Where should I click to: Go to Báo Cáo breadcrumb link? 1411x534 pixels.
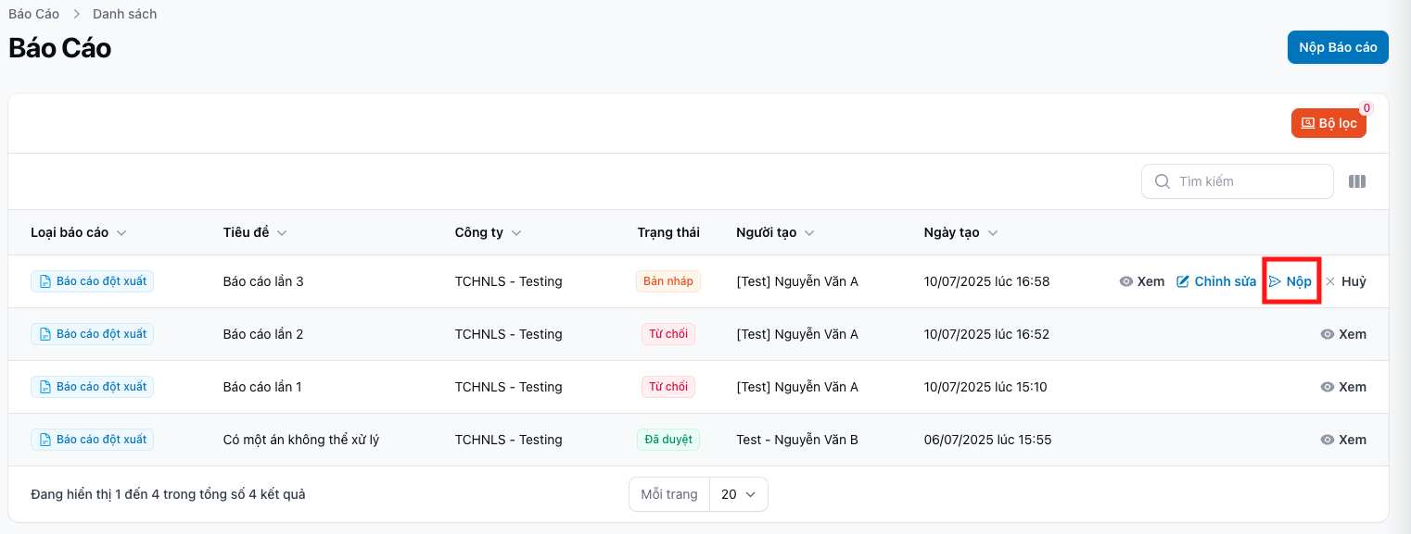pos(34,14)
